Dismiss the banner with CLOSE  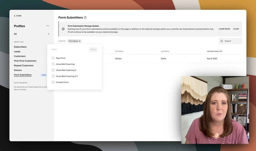tap(236, 29)
